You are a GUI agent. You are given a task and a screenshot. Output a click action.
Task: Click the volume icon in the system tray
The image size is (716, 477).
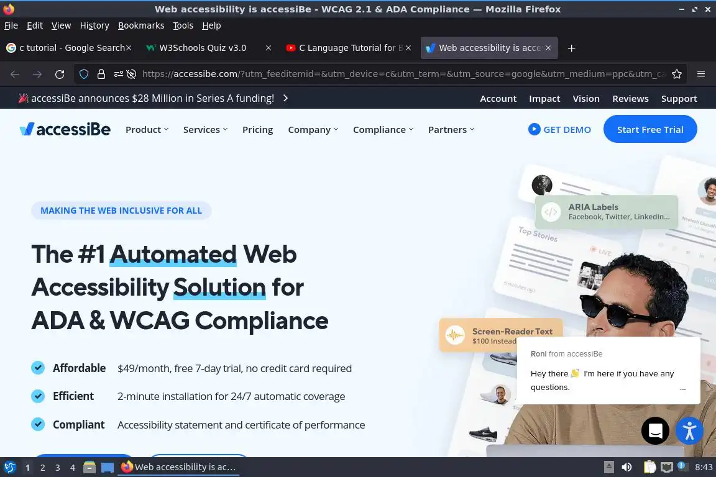point(627,467)
